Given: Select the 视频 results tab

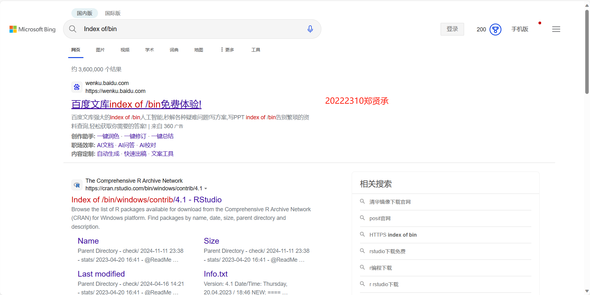Looking at the screenshot, I should [125, 50].
